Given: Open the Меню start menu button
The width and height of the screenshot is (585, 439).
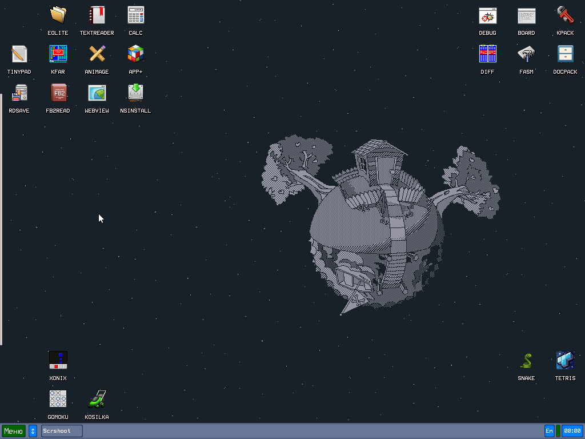Looking at the screenshot, I should pos(13,431).
